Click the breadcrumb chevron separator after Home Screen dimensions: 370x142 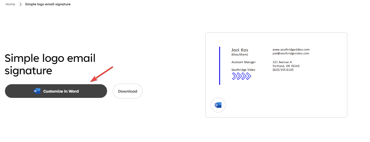20,4
